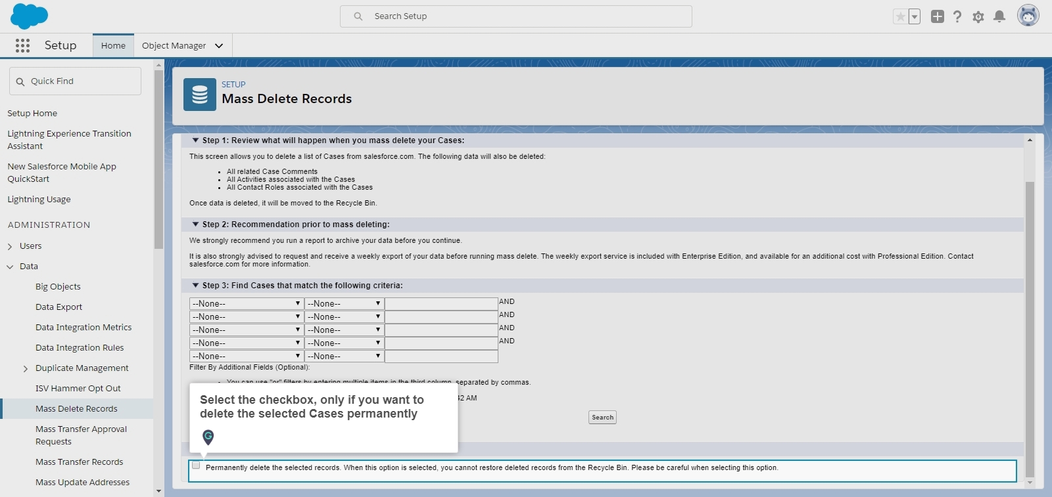Expand Duplicate Management node
Screen dimensions: 1052x497
point(26,368)
